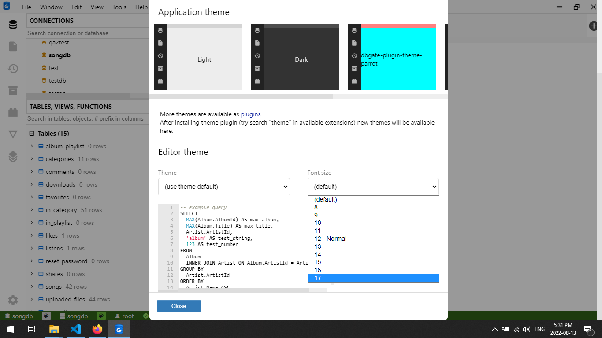
Task: Click the palette icon next to songdb in statusbar
Action: pyautogui.click(x=45, y=316)
